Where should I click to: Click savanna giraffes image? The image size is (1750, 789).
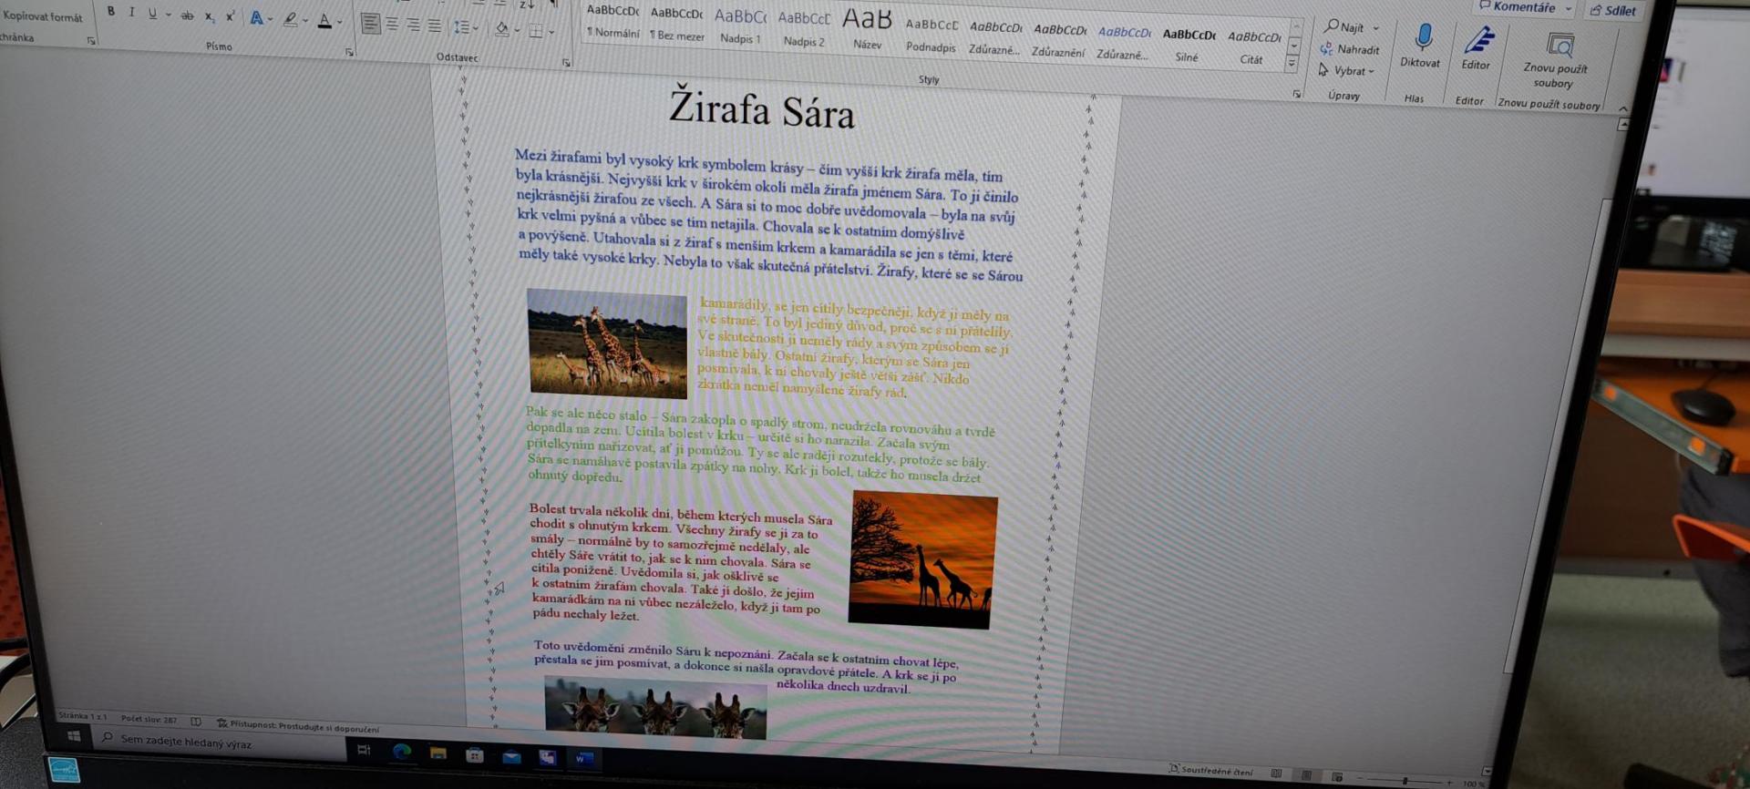607,343
